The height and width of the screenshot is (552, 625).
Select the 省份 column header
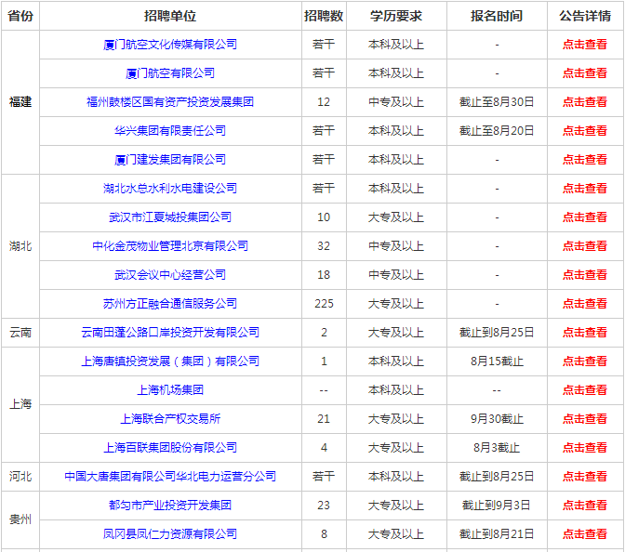[20, 16]
